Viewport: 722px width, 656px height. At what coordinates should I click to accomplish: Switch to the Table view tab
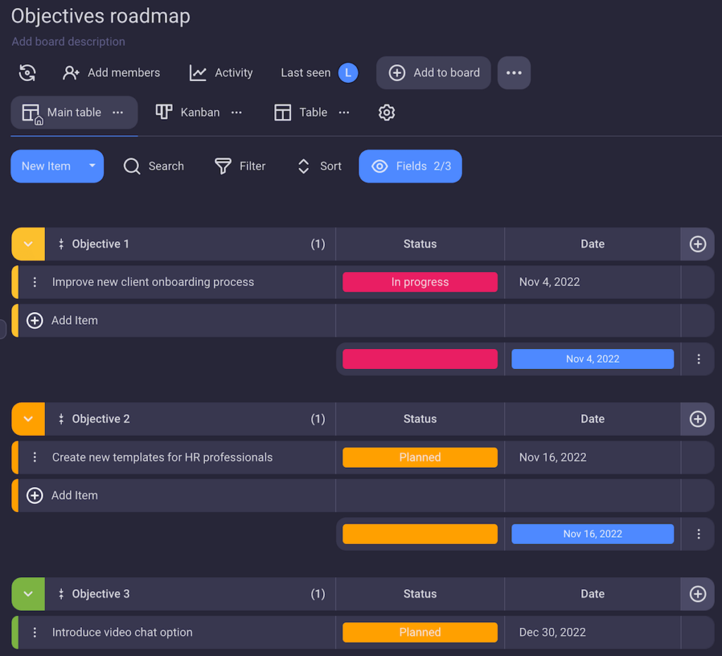pos(301,113)
